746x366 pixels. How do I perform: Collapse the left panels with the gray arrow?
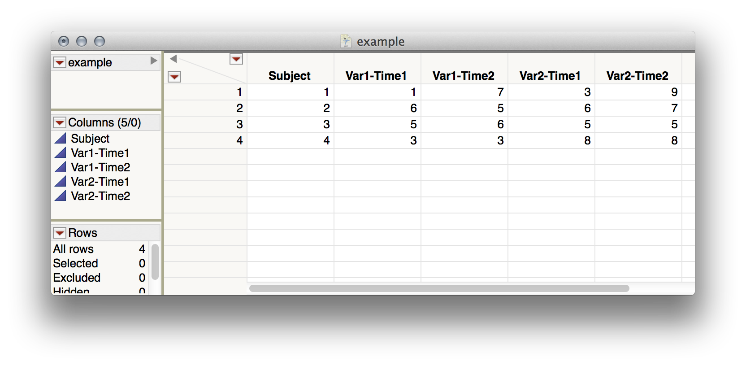coord(173,59)
